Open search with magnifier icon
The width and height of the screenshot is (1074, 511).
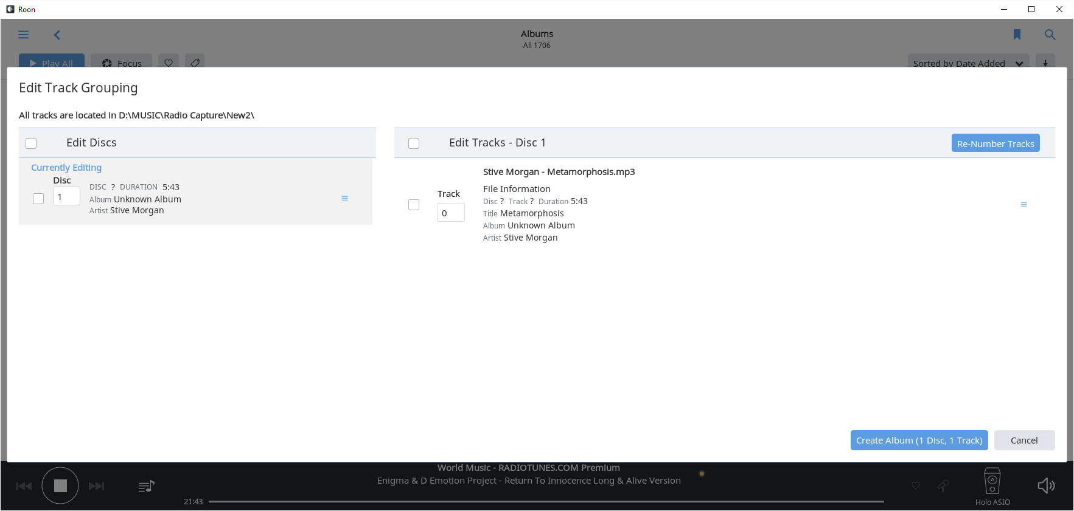point(1050,35)
